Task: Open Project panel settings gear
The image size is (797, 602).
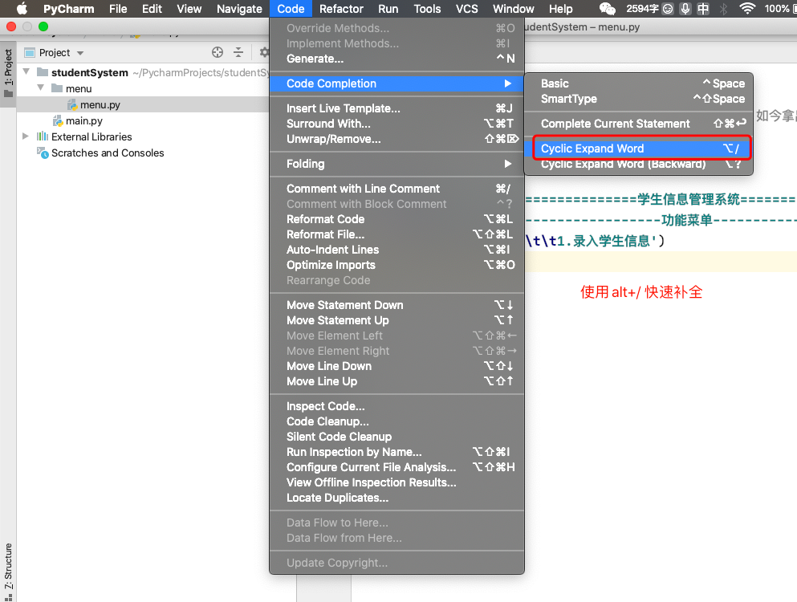Action: click(264, 52)
